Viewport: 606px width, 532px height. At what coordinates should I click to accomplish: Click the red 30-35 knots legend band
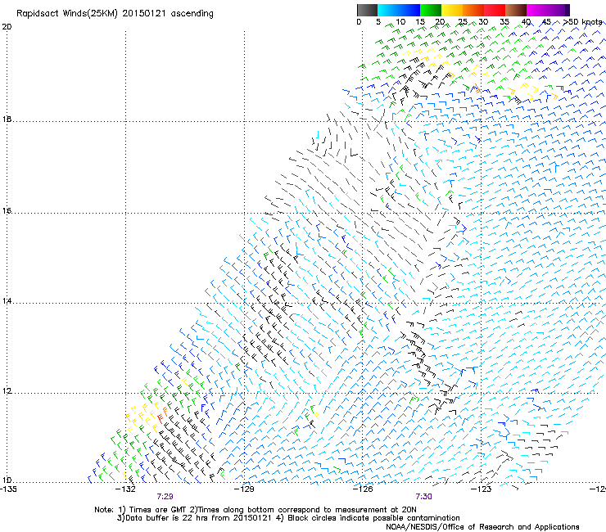pyautogui.click(x=495, y=10)
